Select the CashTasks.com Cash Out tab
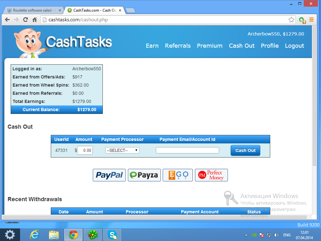This screenshot has width=321, height=241. pyautogui.click(x=95, y=10)
